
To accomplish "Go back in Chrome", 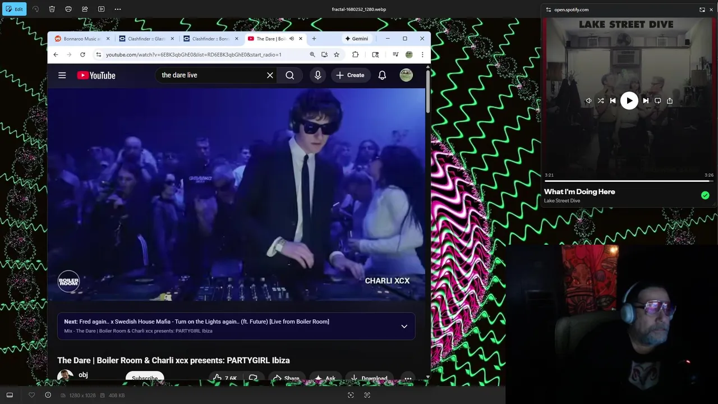I will point(56,54).
